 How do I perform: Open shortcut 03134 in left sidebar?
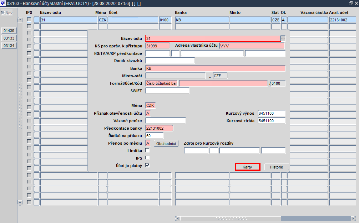pos(9,46)
